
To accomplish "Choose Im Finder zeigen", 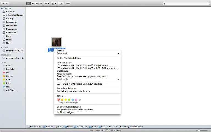I will (x=87, y=112).
